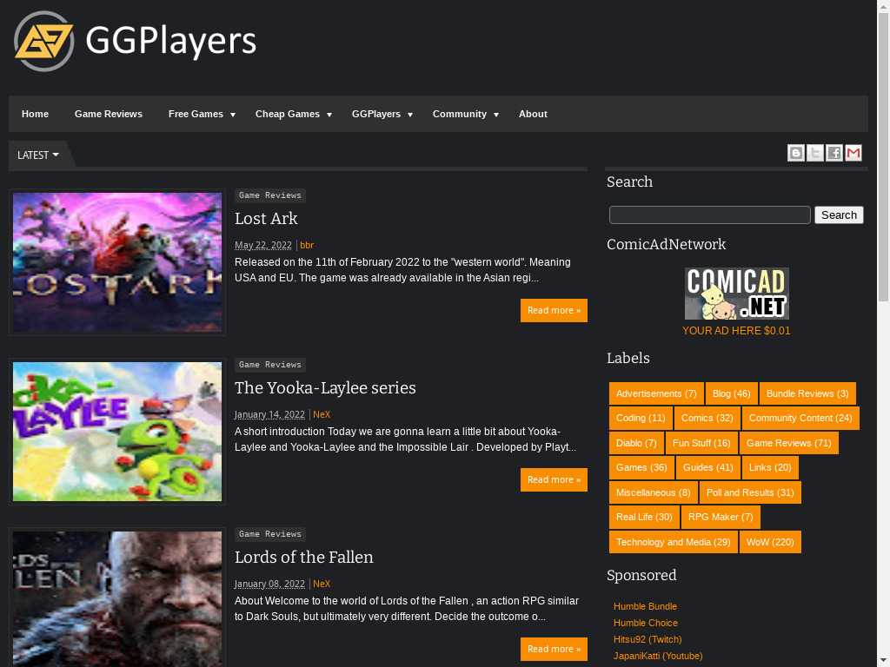Open author bbr's profile link
The height and width of the screenshot is (667, 890).
coord(307,245)
